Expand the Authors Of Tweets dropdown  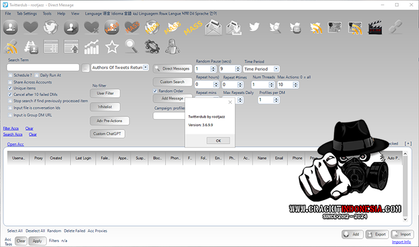point(146,67)
